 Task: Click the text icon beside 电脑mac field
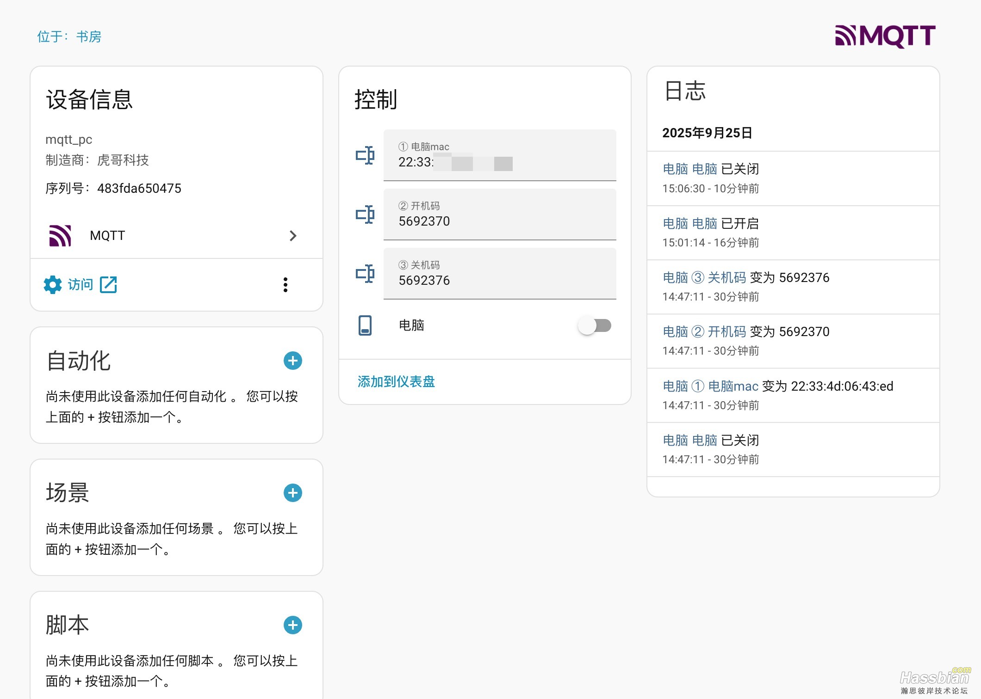(x=365, y=155)
